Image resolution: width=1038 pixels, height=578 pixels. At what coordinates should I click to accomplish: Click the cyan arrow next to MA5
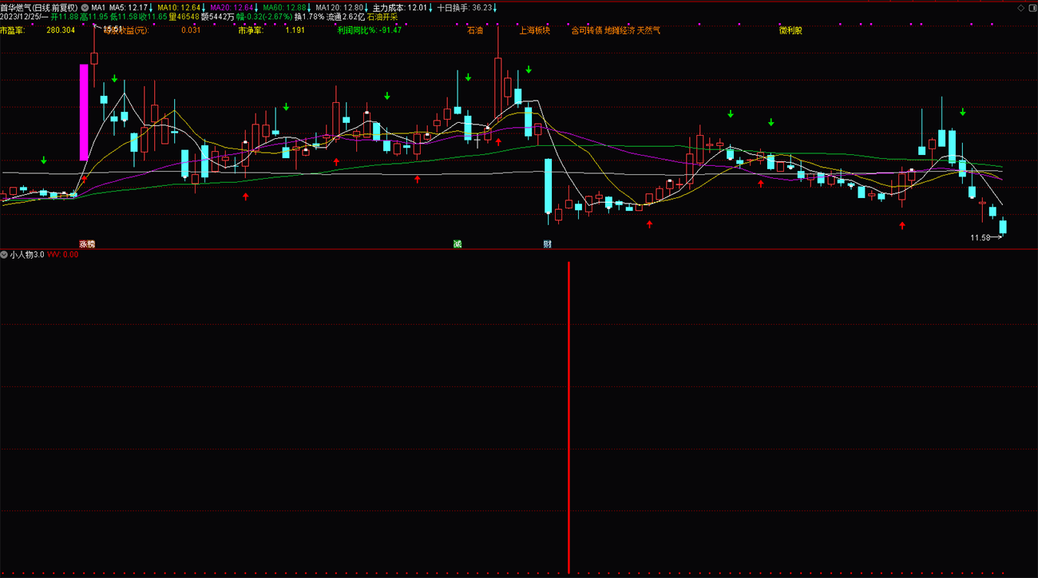tap(151, 7)
